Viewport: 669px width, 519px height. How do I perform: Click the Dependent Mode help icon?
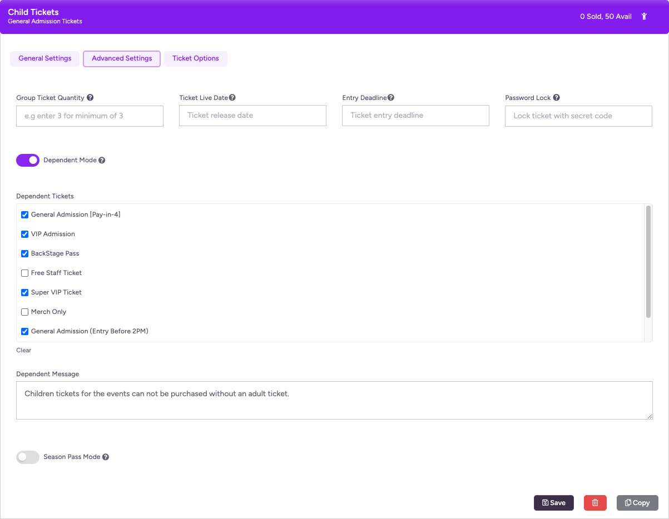(102, 161)
